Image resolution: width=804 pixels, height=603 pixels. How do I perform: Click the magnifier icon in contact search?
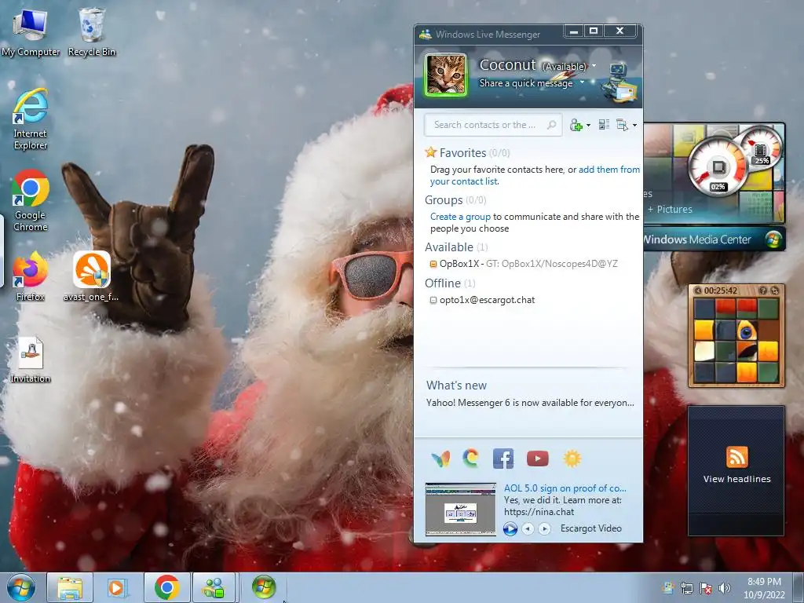(x=552, y=125)
